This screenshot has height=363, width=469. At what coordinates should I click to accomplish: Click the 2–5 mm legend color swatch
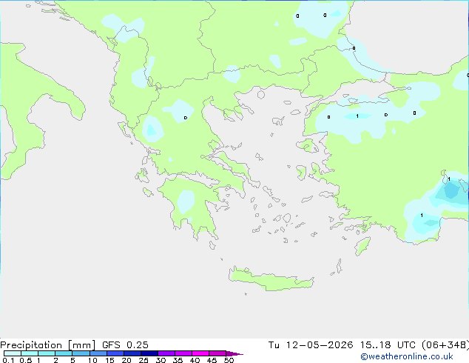(x=64, y=353)
